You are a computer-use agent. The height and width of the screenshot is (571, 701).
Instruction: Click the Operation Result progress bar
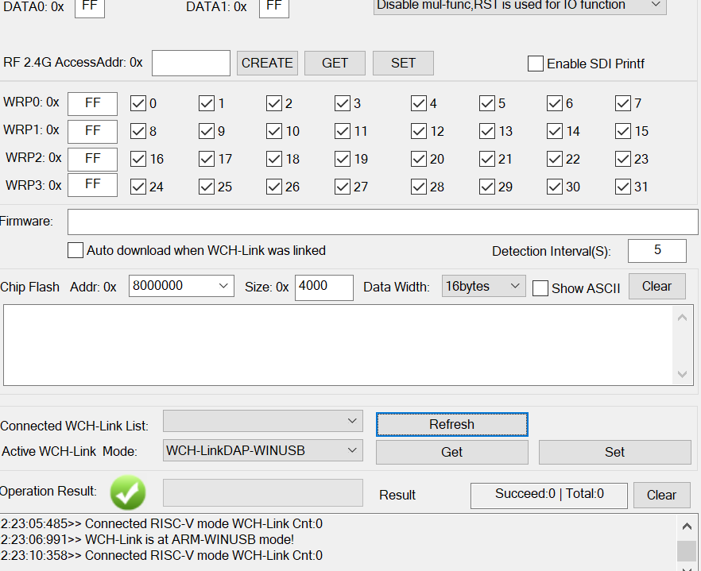(263, 492)
